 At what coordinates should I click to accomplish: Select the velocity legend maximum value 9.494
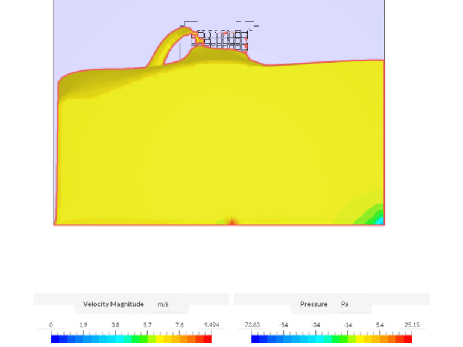coord(211,325)
